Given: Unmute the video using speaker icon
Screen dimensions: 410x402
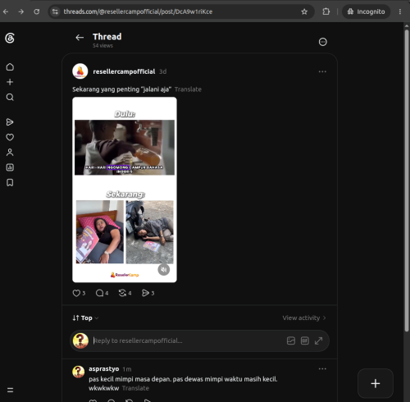Looking at the screenshot, I should pos(164,270).
